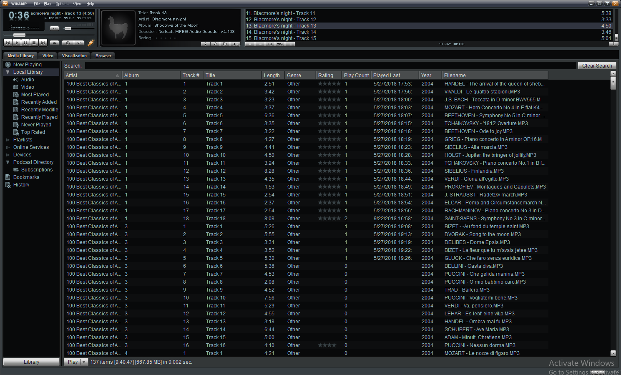Click into the Search input field

tap(330, 66)
